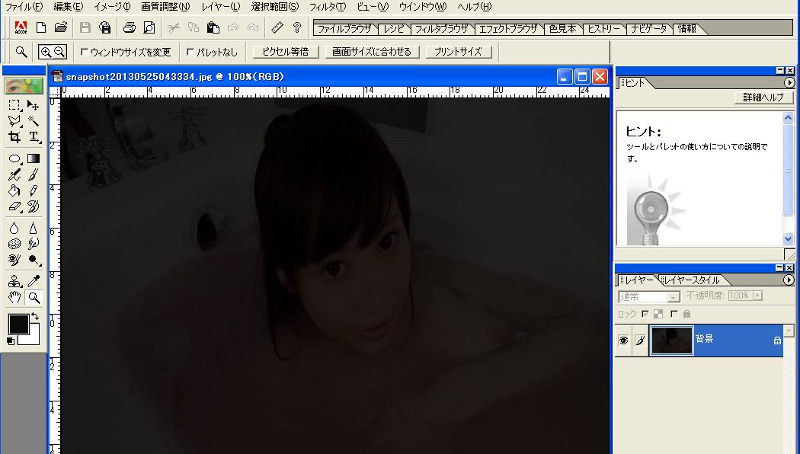Swap foreground and background colors

(35, 316)
